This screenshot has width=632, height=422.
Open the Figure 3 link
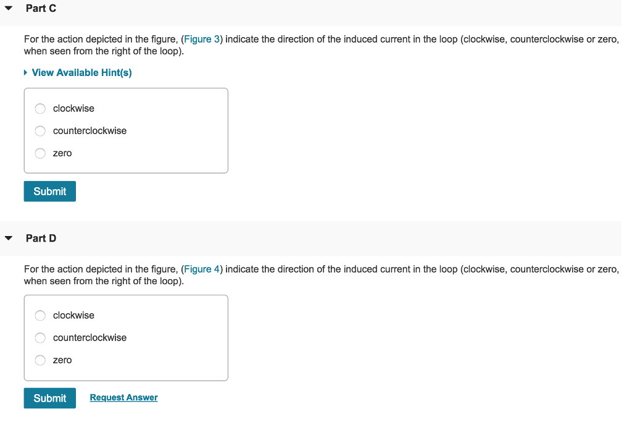[x=201, y=39]
